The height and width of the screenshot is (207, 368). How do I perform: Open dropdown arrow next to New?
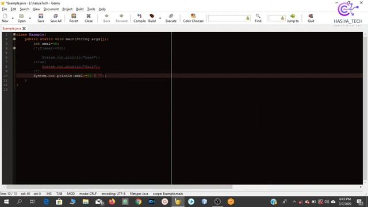(x=13, y=18)
